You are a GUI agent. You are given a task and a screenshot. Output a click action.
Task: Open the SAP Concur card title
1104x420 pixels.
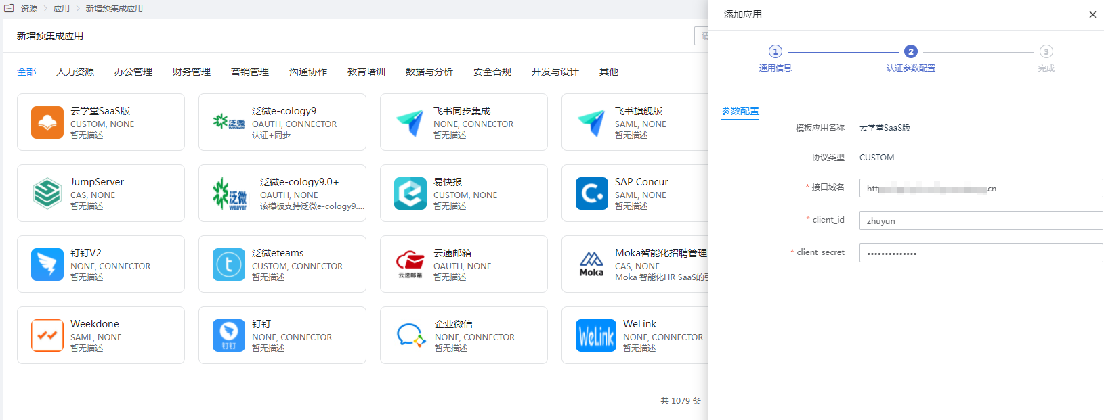[641, 182]
